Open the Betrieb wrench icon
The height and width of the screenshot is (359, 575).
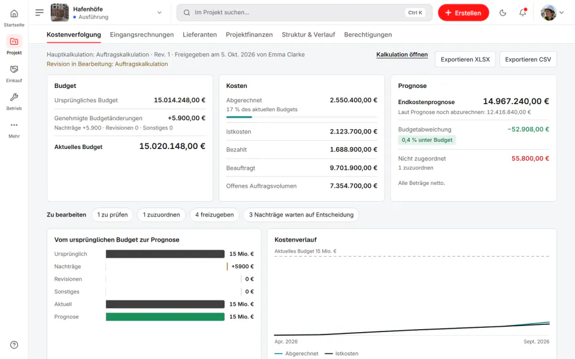click(14, 97)
